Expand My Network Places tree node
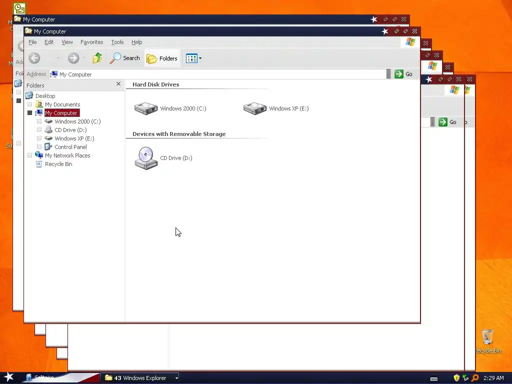The height and width of the screenshot is (384, 512). [x=29, y=155]
